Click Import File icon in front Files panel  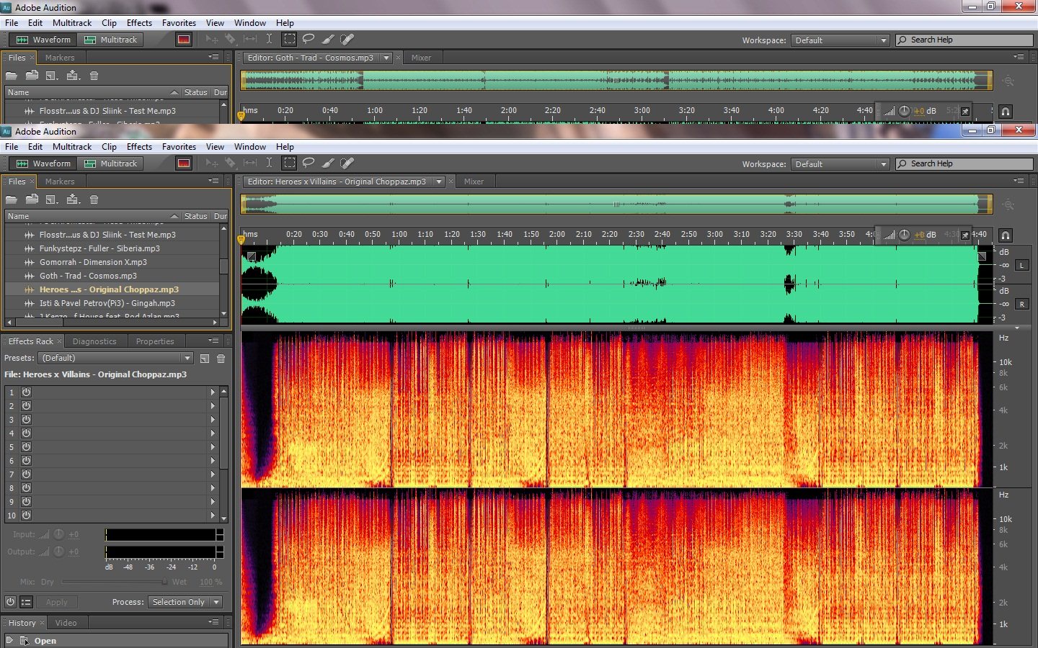32,199
